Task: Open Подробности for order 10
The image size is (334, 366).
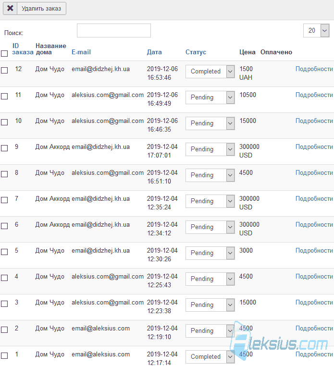Action: pyautogui.click(x=314, y=121)
